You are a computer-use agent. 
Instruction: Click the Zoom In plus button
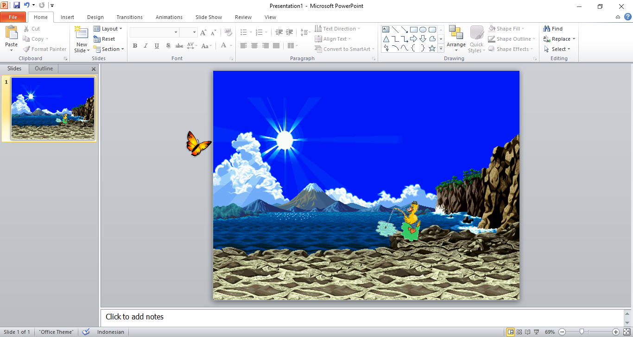(615, 332)
